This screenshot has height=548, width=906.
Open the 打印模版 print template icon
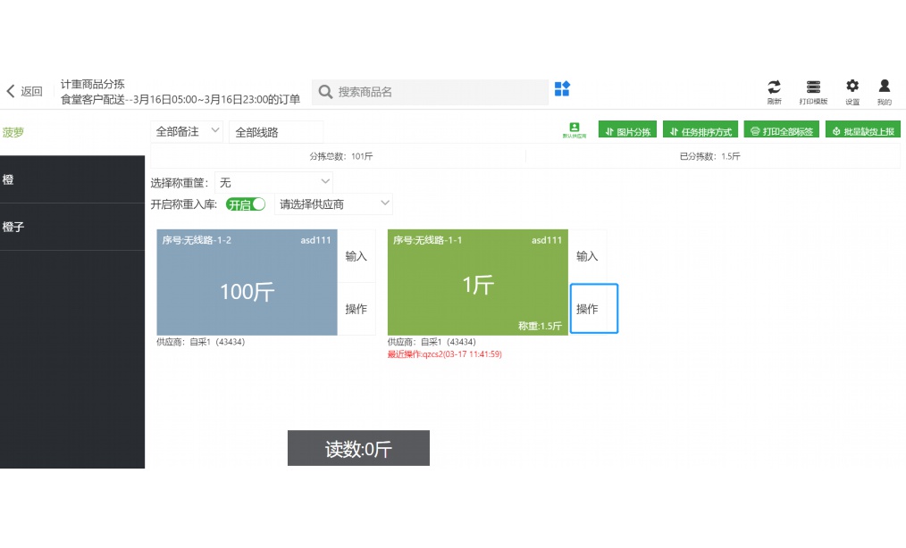[813, 88]
